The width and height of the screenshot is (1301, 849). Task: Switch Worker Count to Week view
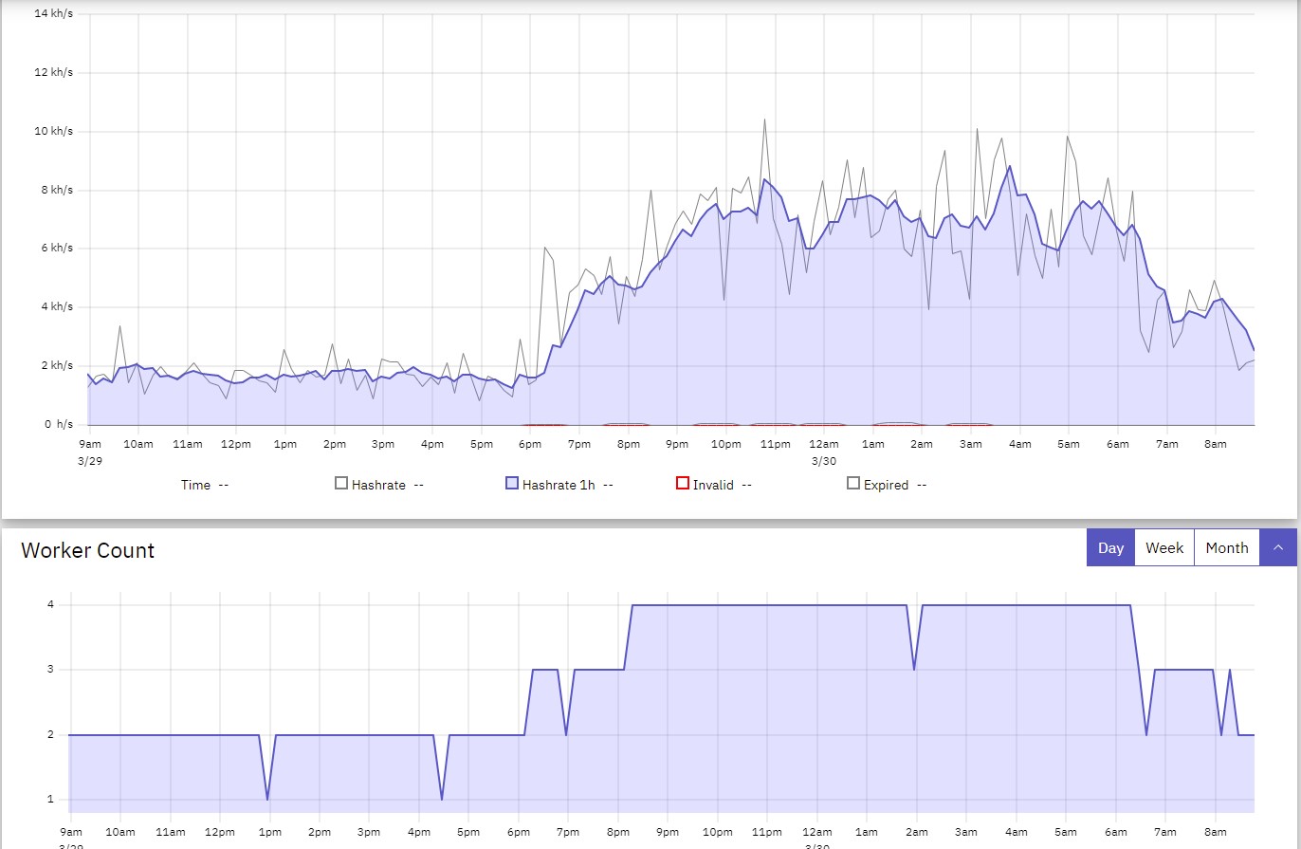click(1164, 548)
